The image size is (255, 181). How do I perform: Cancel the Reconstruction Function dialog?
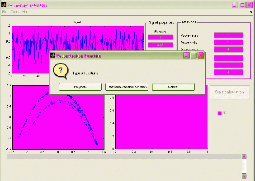[173, 87]
